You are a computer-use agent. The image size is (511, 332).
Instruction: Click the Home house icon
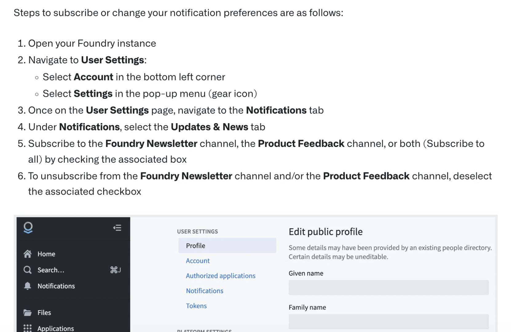tap(27, 254)
